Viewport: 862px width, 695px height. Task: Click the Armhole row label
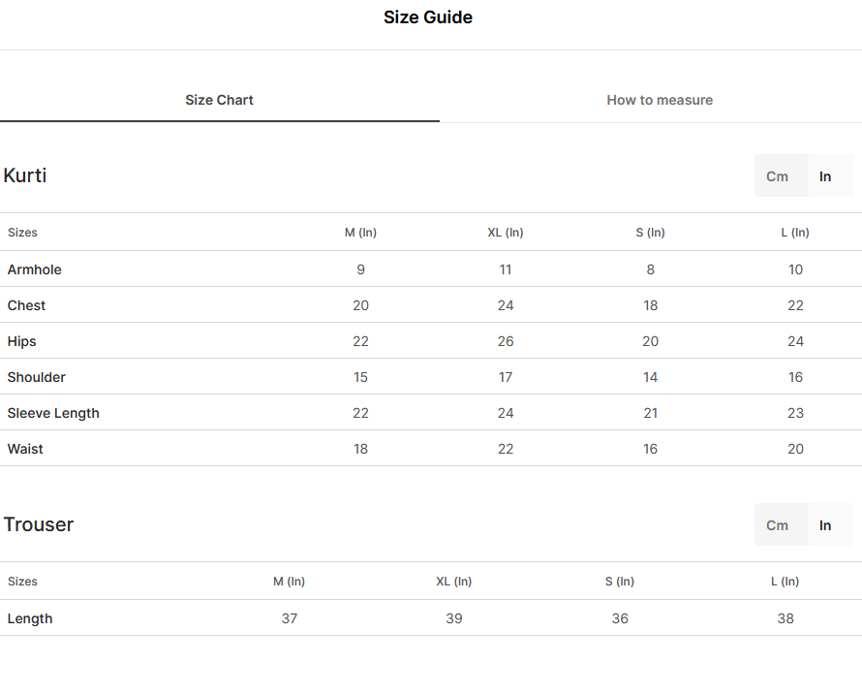pos(35,269)
